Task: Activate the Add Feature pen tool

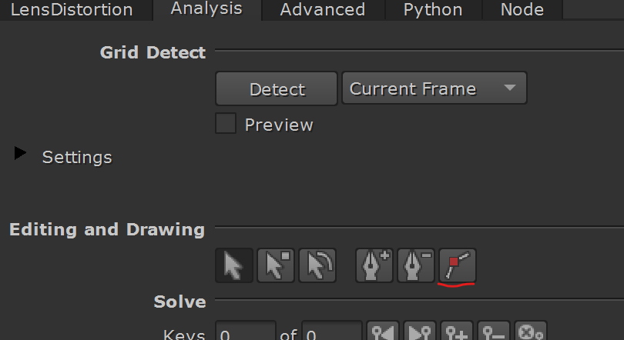Action: (374, 265)
